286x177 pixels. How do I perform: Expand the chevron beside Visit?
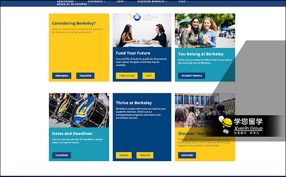pos(187,2)
